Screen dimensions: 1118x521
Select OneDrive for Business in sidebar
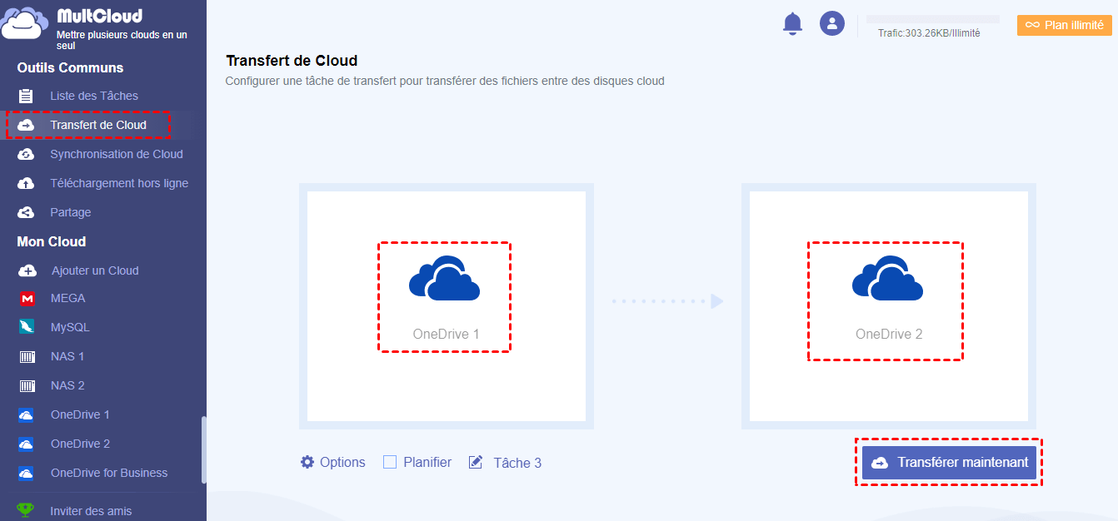tap(109, 473)
